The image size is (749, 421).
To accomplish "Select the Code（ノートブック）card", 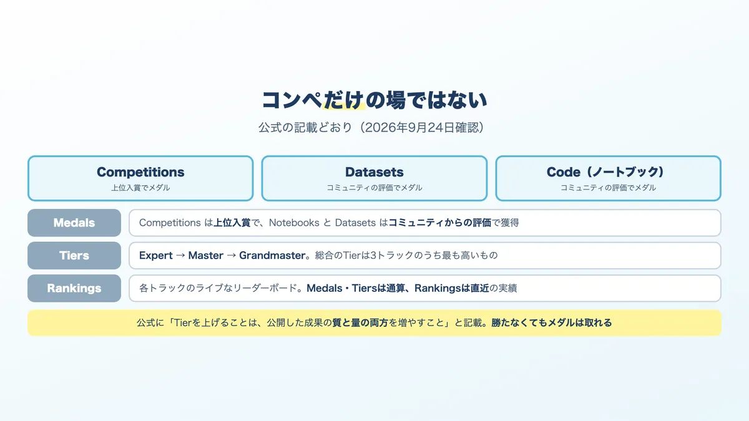I will [608, 178].
